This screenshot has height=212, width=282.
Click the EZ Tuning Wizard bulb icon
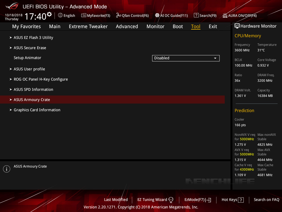coord(171,200)
